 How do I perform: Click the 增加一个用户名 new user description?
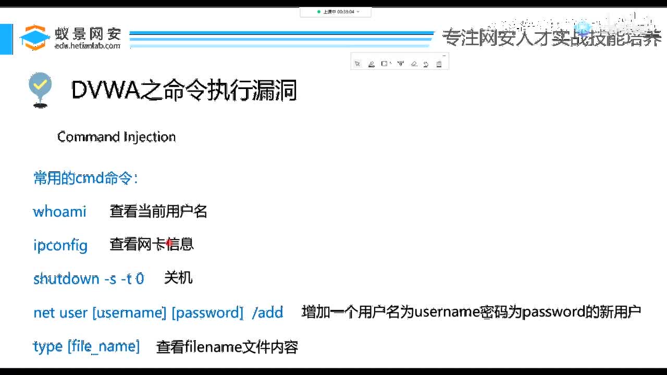(472, 312)
